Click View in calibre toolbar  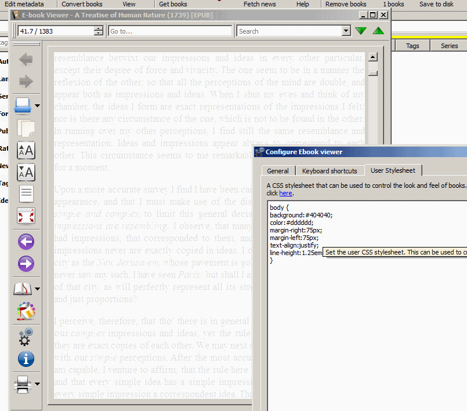pos(129,4)
